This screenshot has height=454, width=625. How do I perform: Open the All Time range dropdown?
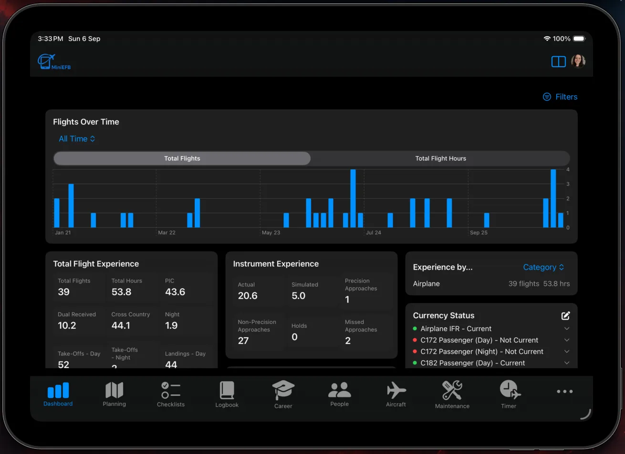coord(77,139)
